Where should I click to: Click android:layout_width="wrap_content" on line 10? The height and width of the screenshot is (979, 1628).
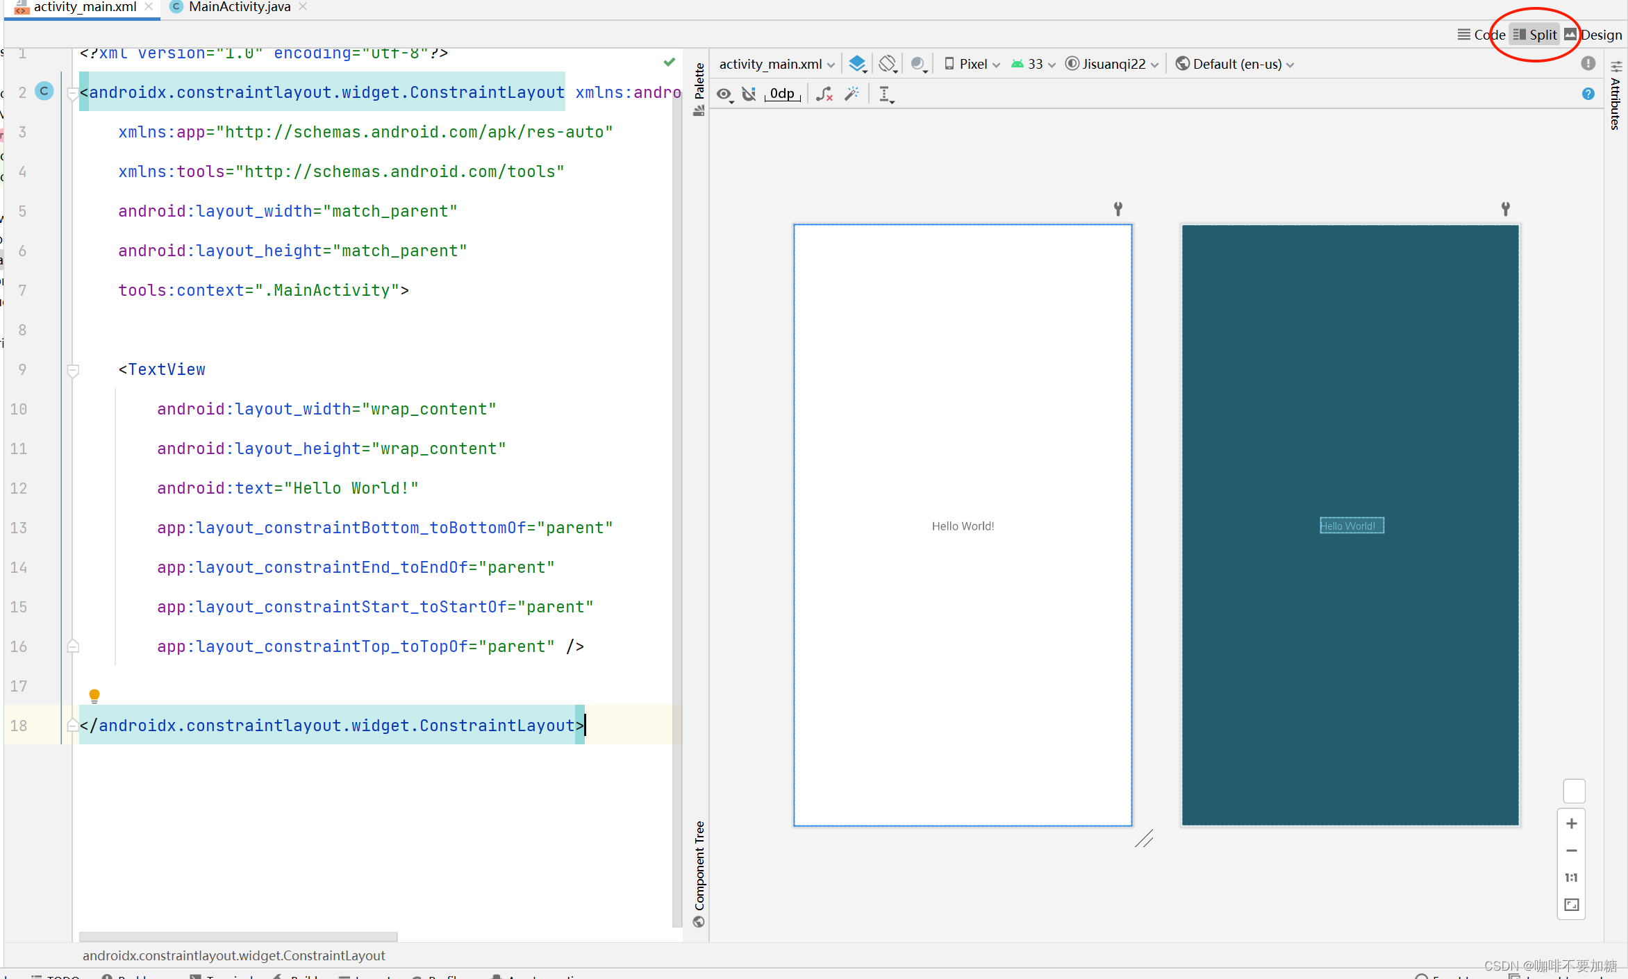pos(326,409)
